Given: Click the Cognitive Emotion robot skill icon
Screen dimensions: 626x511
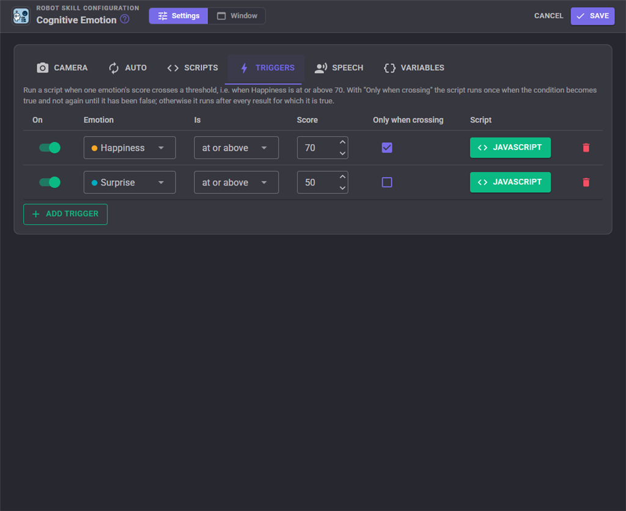Looking at the screenshot, I should coord(21,16).
